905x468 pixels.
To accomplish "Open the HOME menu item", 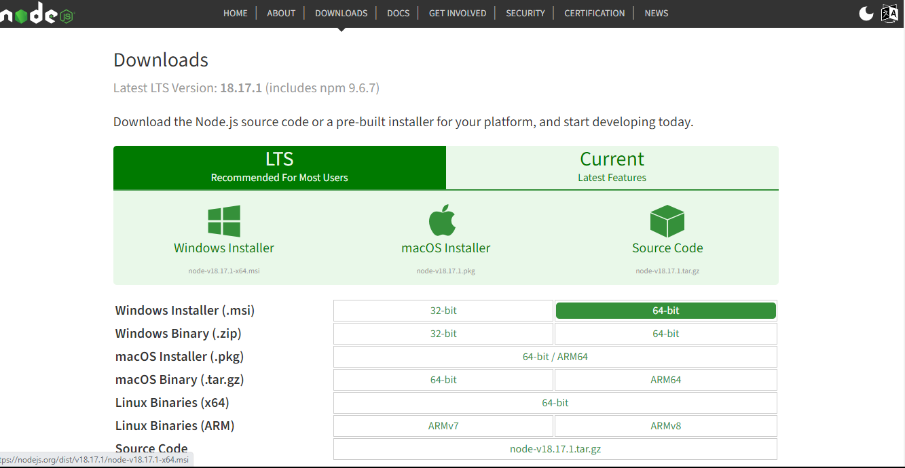I will click(236, 13).
